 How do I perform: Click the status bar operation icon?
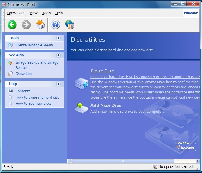[x=155, y=167]
